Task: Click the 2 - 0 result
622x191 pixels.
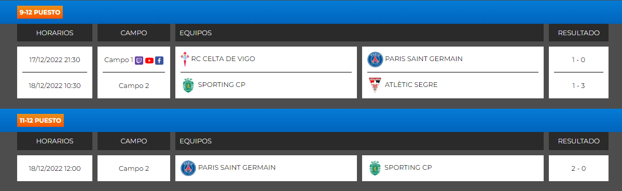Action: (x=578, y=168)
